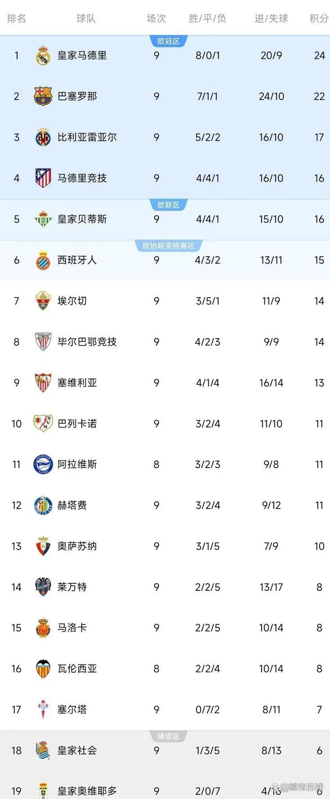Click the 欧冠区 zone label
This screenshot has height=799, width=330.
point(168,41)
